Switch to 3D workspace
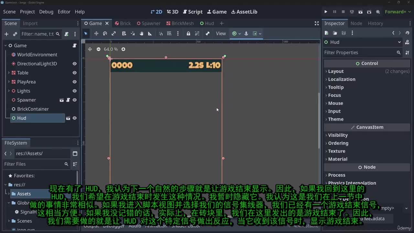414x233 pixels. click(173, 12)
